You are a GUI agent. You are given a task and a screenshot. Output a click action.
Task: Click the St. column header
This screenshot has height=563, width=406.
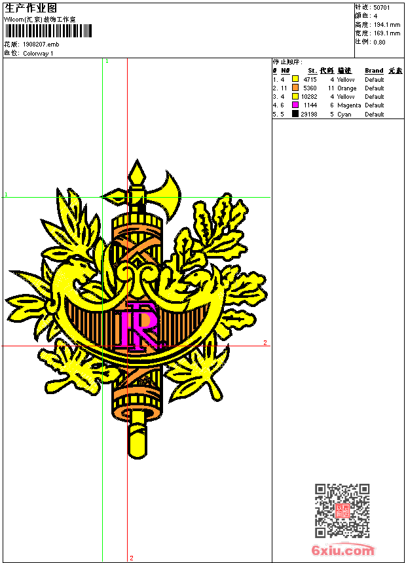[x=312, y=71]
